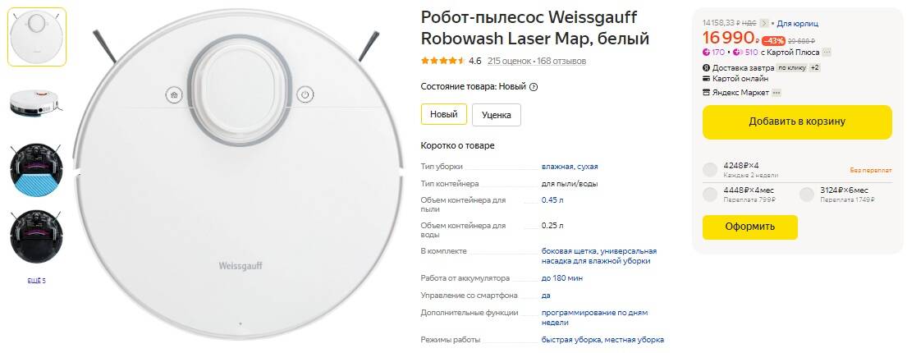Screen dimensions: 907x353
Task: Select the Новый condition tab
Action: coord(443,114)
